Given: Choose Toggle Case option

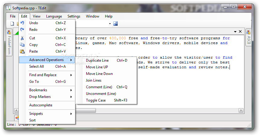Looking at the screenshot, I should (106, 100).
